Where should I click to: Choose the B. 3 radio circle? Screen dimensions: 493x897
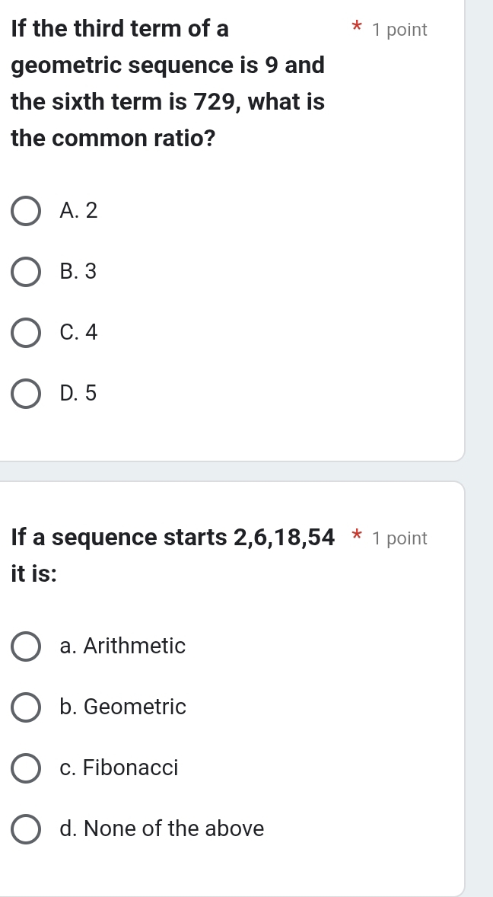[x=27, y=273]
